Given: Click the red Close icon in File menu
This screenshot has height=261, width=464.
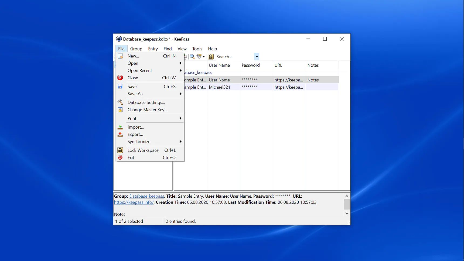Looking at the screenshot, I should 120,78.
